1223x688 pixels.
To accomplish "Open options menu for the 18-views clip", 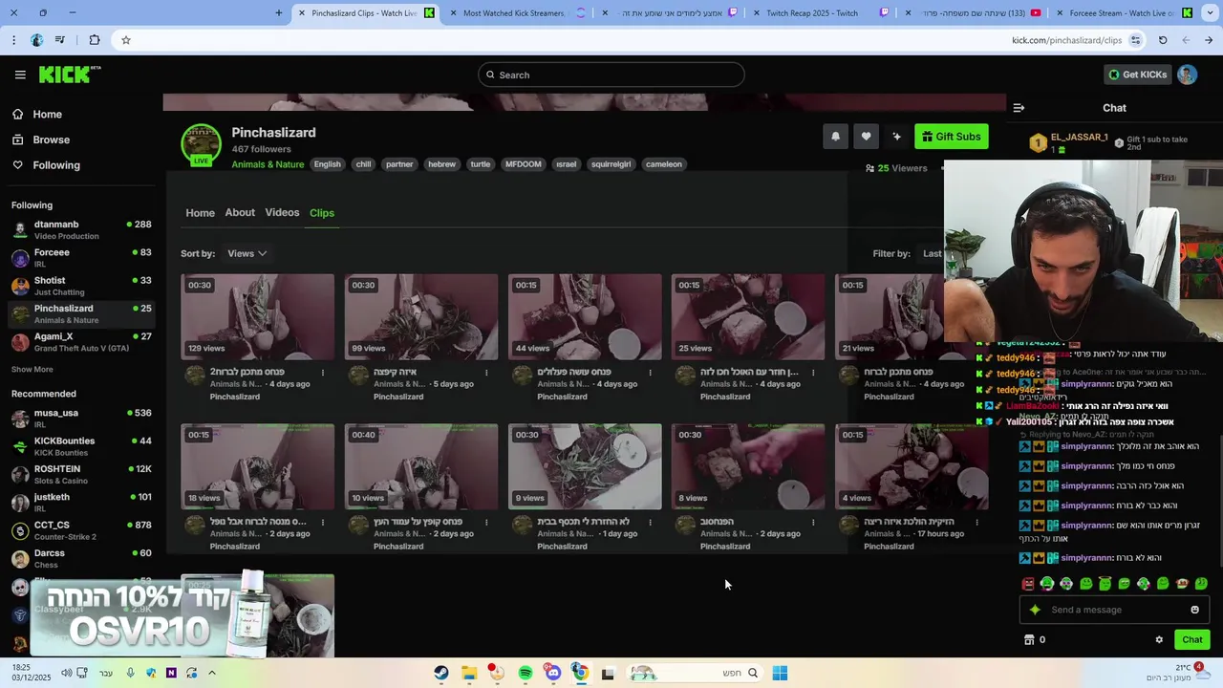I will 323,523.
